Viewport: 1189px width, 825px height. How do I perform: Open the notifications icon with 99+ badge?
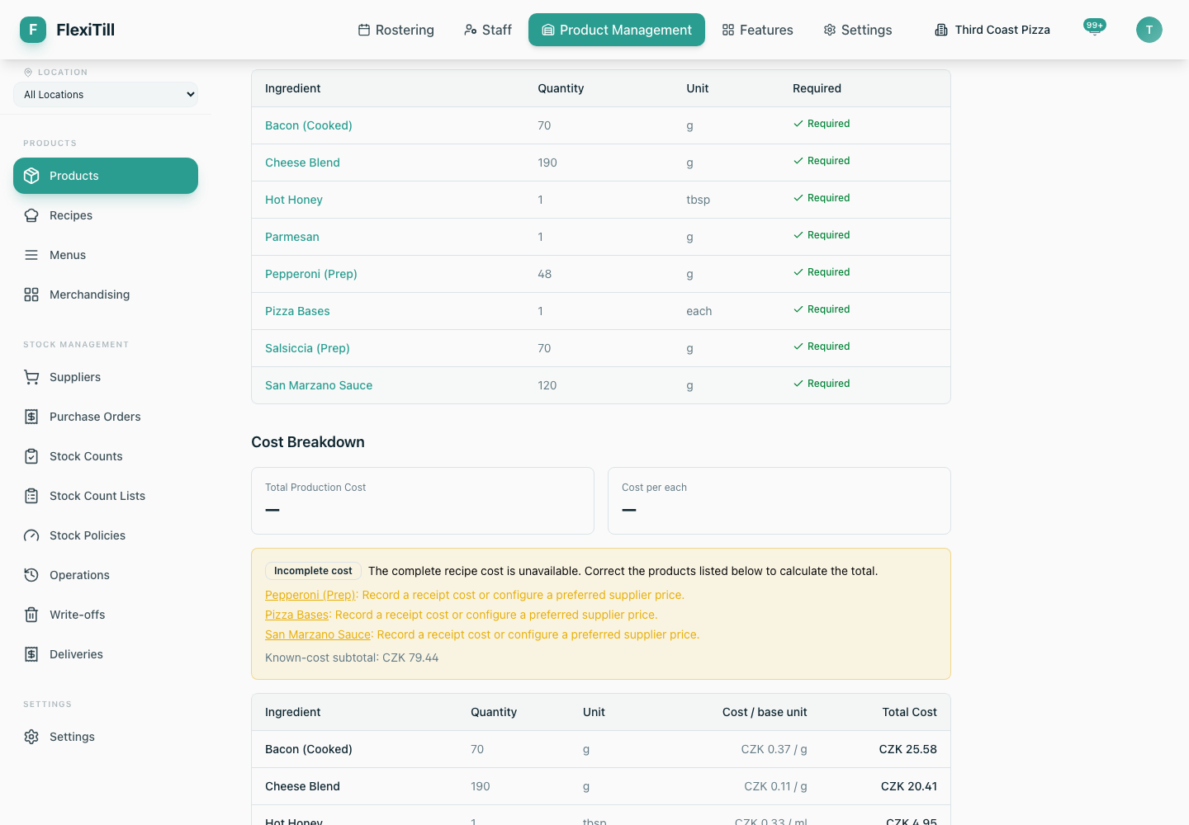point(1095,29)
